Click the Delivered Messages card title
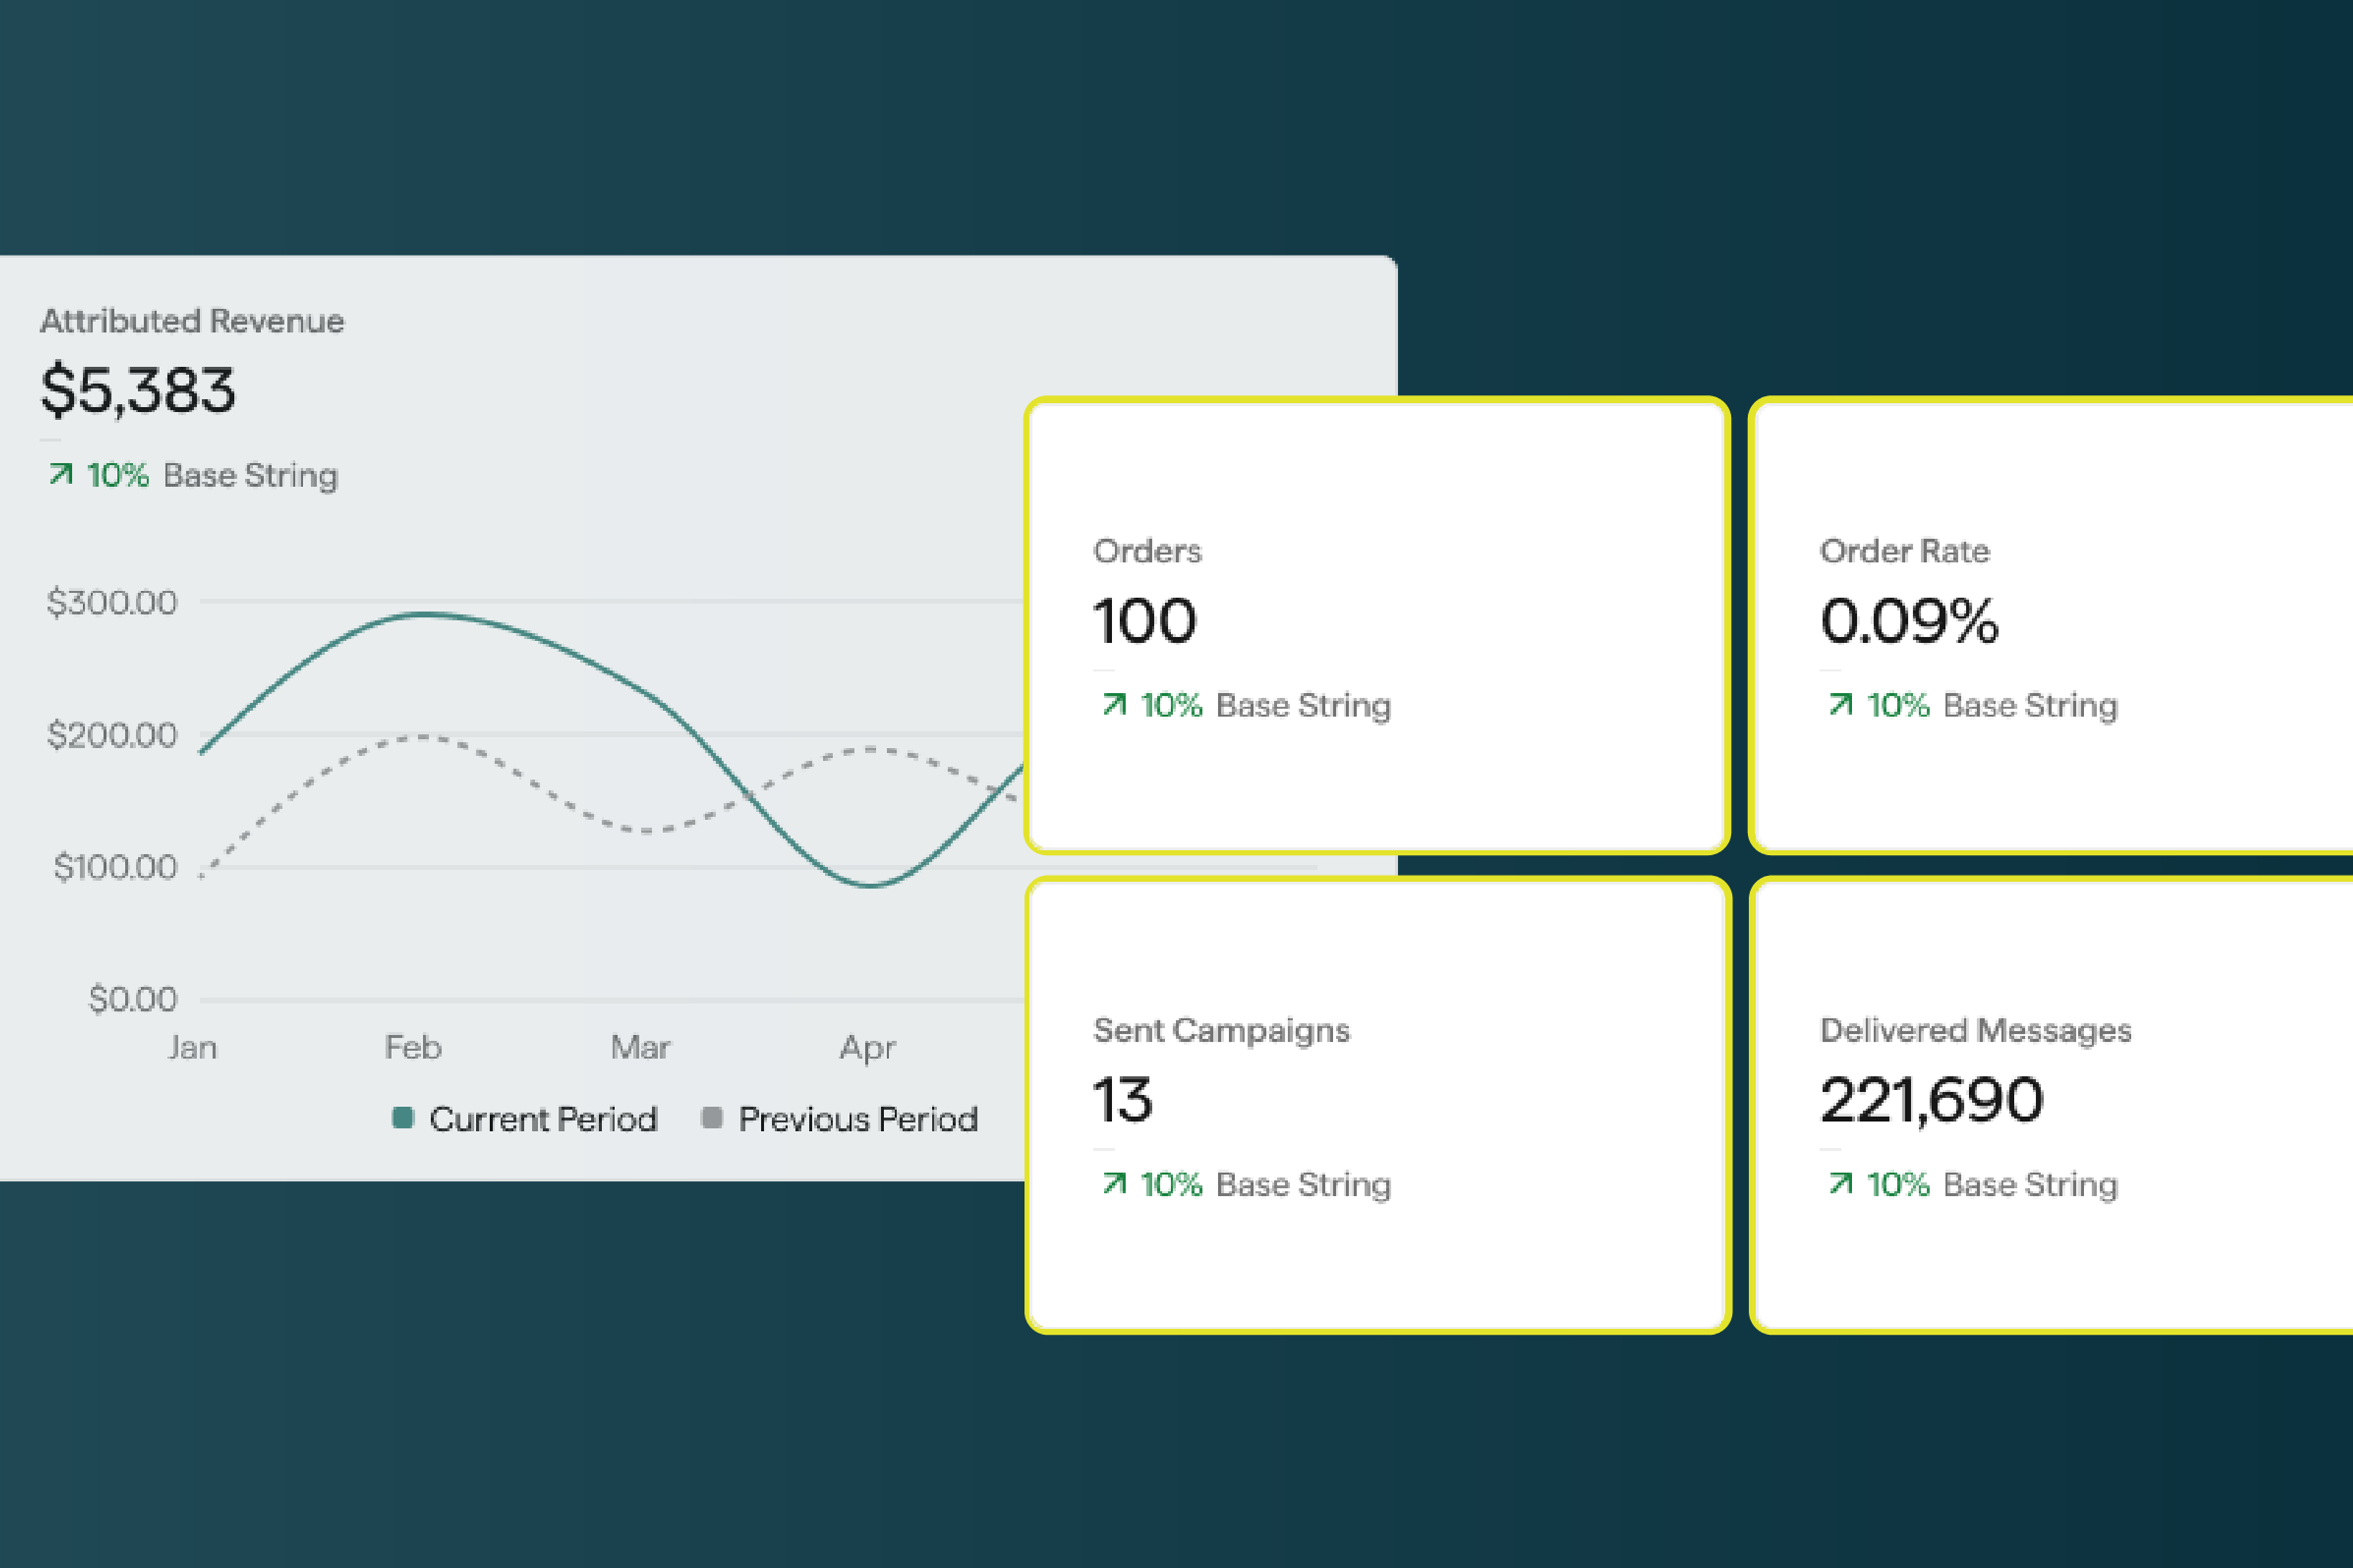The image size is (2353, 1568). tap(1975, 1030)
